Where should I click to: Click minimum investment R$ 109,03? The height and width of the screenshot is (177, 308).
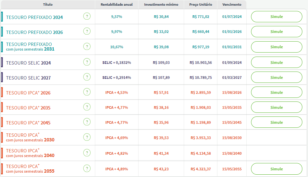click(x=161, y=63)
